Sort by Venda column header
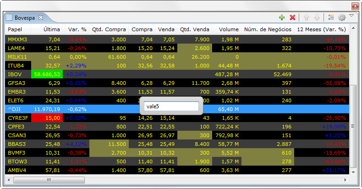This screenshot has height=189, width=362. (x=166, y=29)
